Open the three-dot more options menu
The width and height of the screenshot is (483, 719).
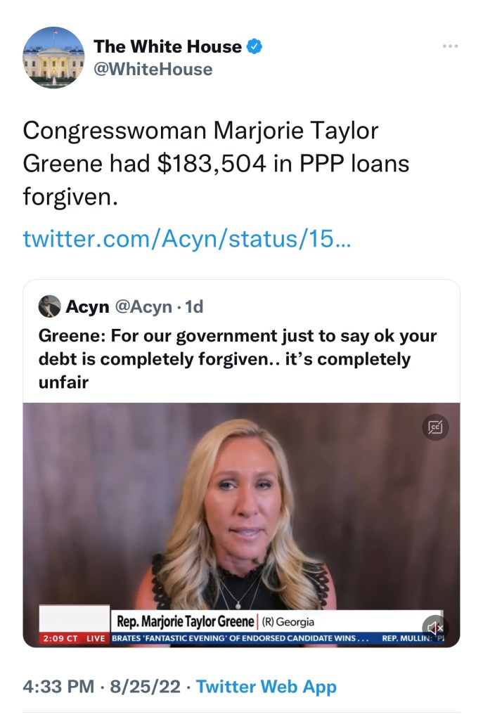pyautogui.click(x=450, y=46)
